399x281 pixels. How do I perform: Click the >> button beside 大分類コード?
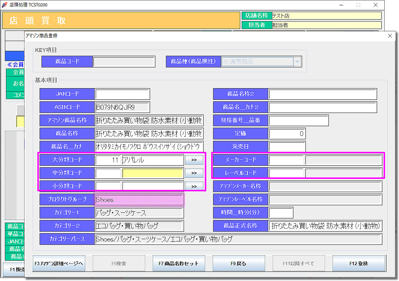[x=194, y=160]
